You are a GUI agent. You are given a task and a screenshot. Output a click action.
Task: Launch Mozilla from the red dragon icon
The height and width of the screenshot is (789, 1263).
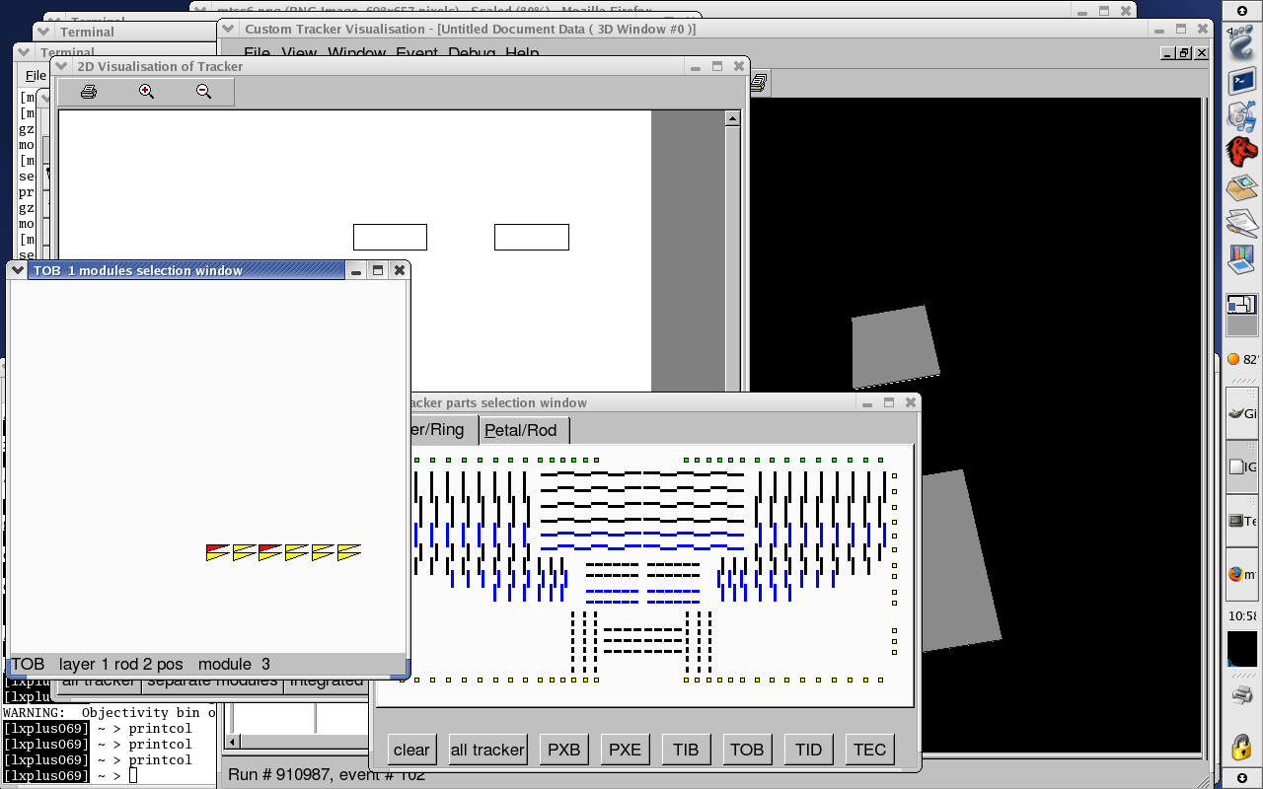pyautogui.click(x=1241, y=151)
